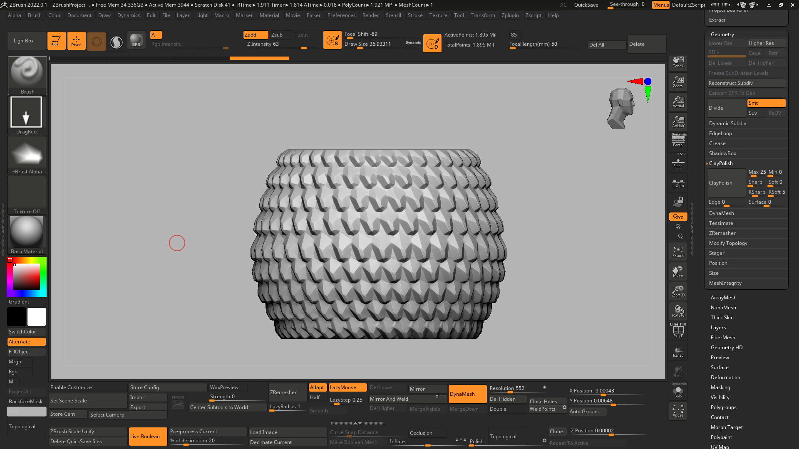Toggle the Solo mode icon
799x449 pixels.
point(678,391)
